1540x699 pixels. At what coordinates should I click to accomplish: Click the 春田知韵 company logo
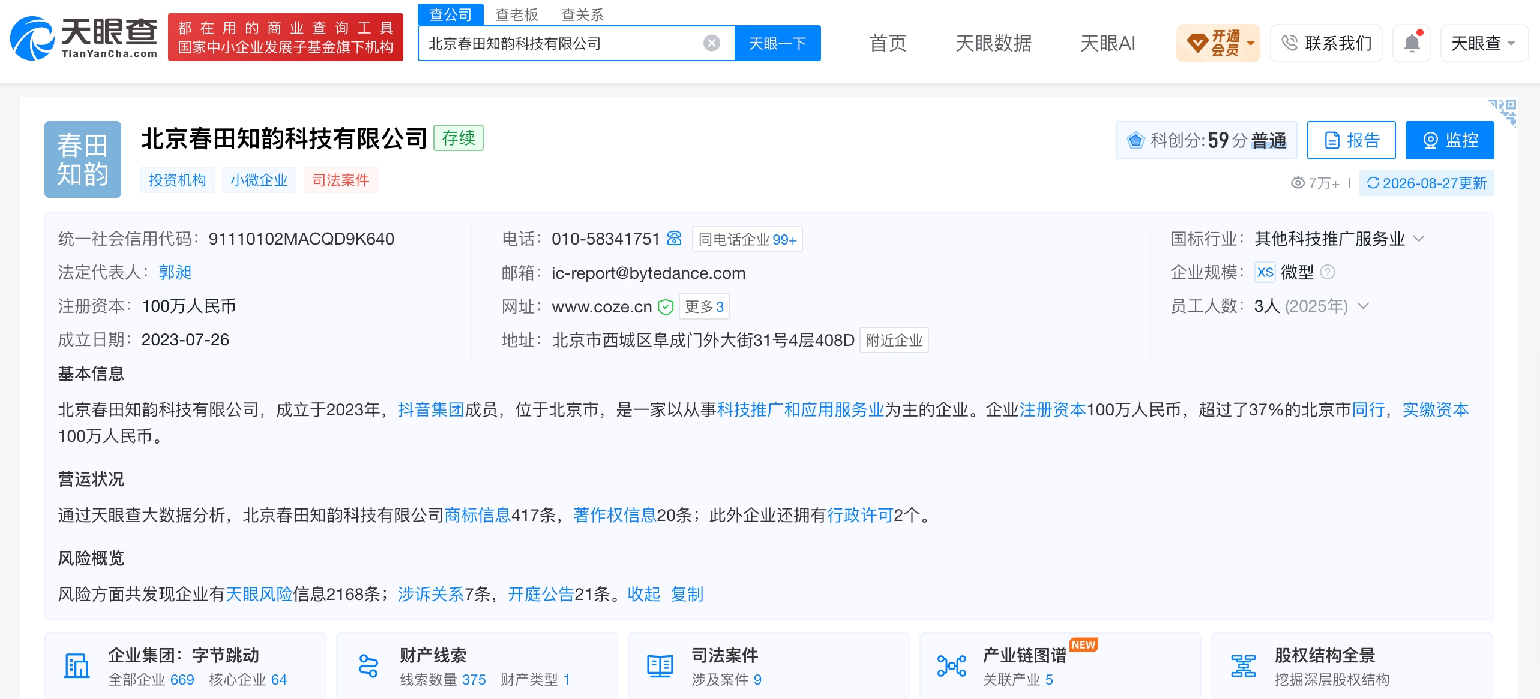point(83,159)
